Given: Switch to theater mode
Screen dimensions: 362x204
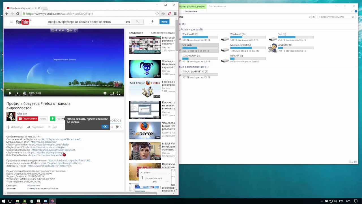Looking at the screenshot, I should 112,93.
